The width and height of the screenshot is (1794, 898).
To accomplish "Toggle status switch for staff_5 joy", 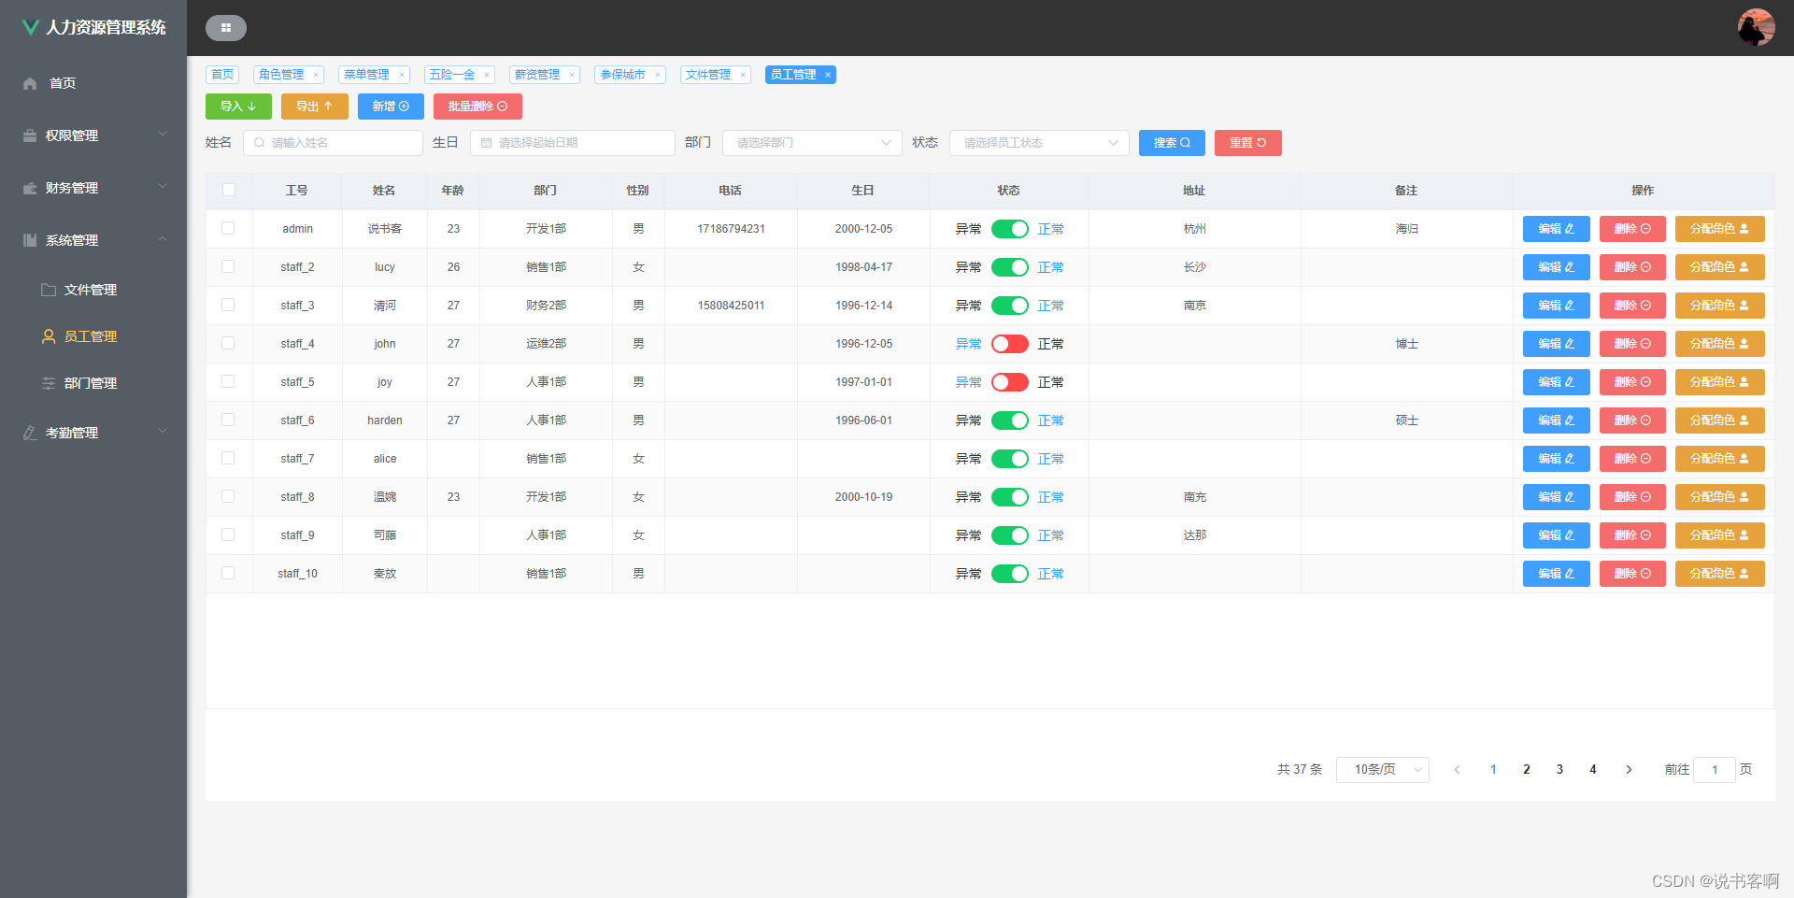I will 1009,382.
